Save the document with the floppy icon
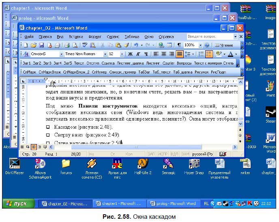 tap(41, 45)
